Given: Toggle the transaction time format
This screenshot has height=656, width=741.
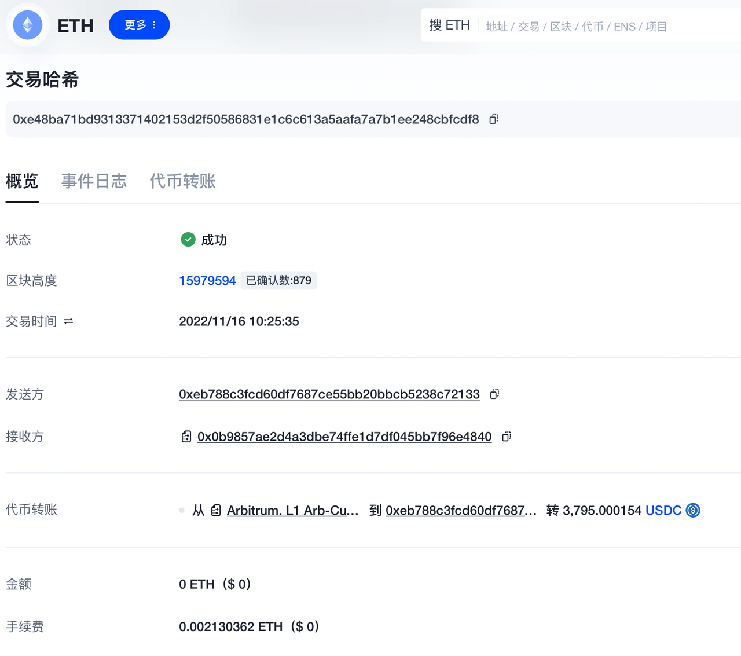Looking at the screenshot, I should pos(68,321).
